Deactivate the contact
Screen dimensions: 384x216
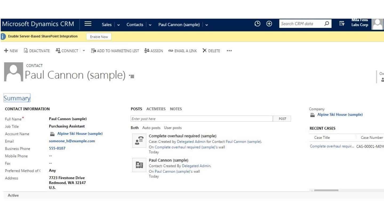pos(37,51)
